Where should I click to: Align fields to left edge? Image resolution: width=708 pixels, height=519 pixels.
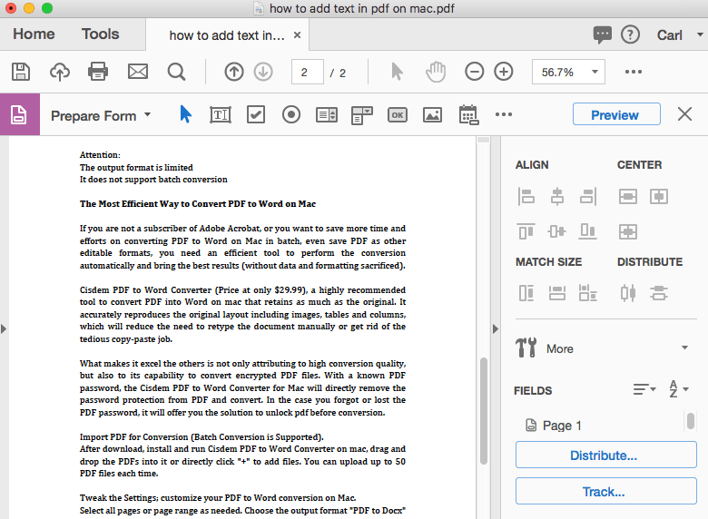pos(526,197)
